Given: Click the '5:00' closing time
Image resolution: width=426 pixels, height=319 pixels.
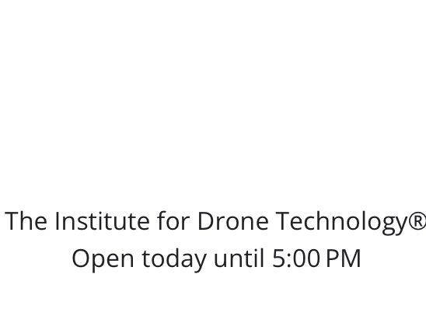Looking at the screenshot, I should (296, 258).
